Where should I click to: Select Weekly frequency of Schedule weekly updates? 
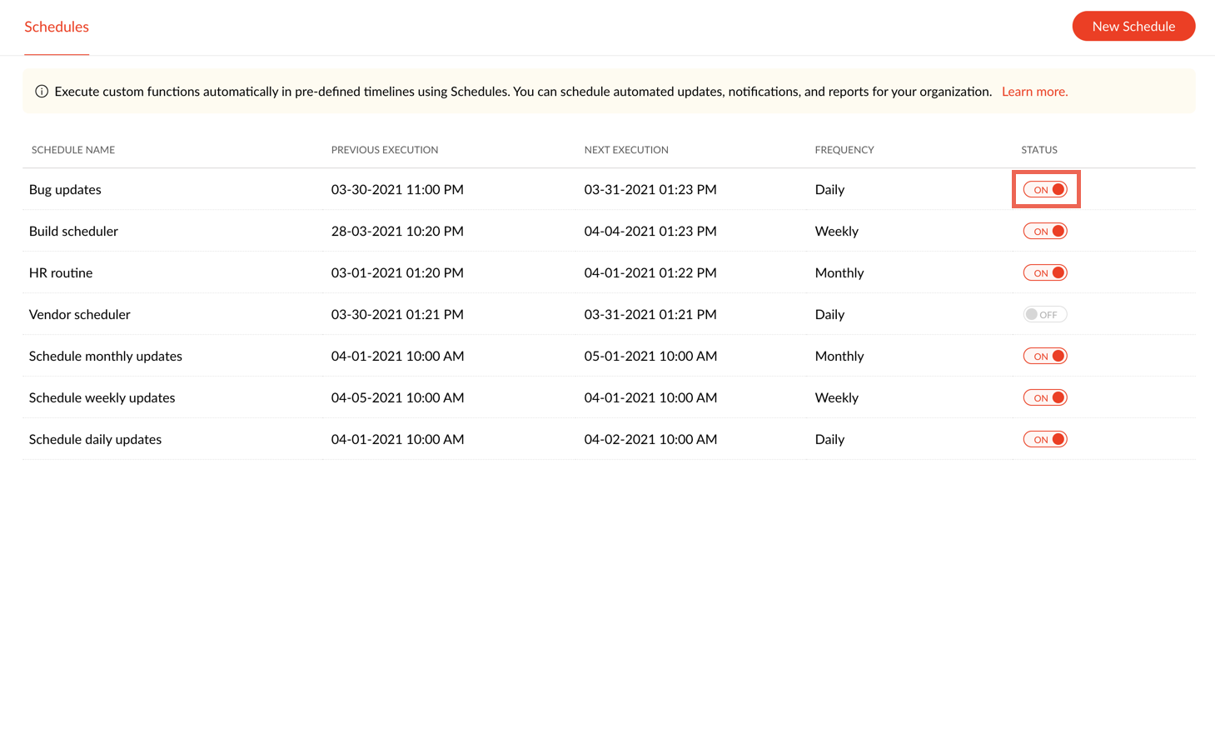837,398
